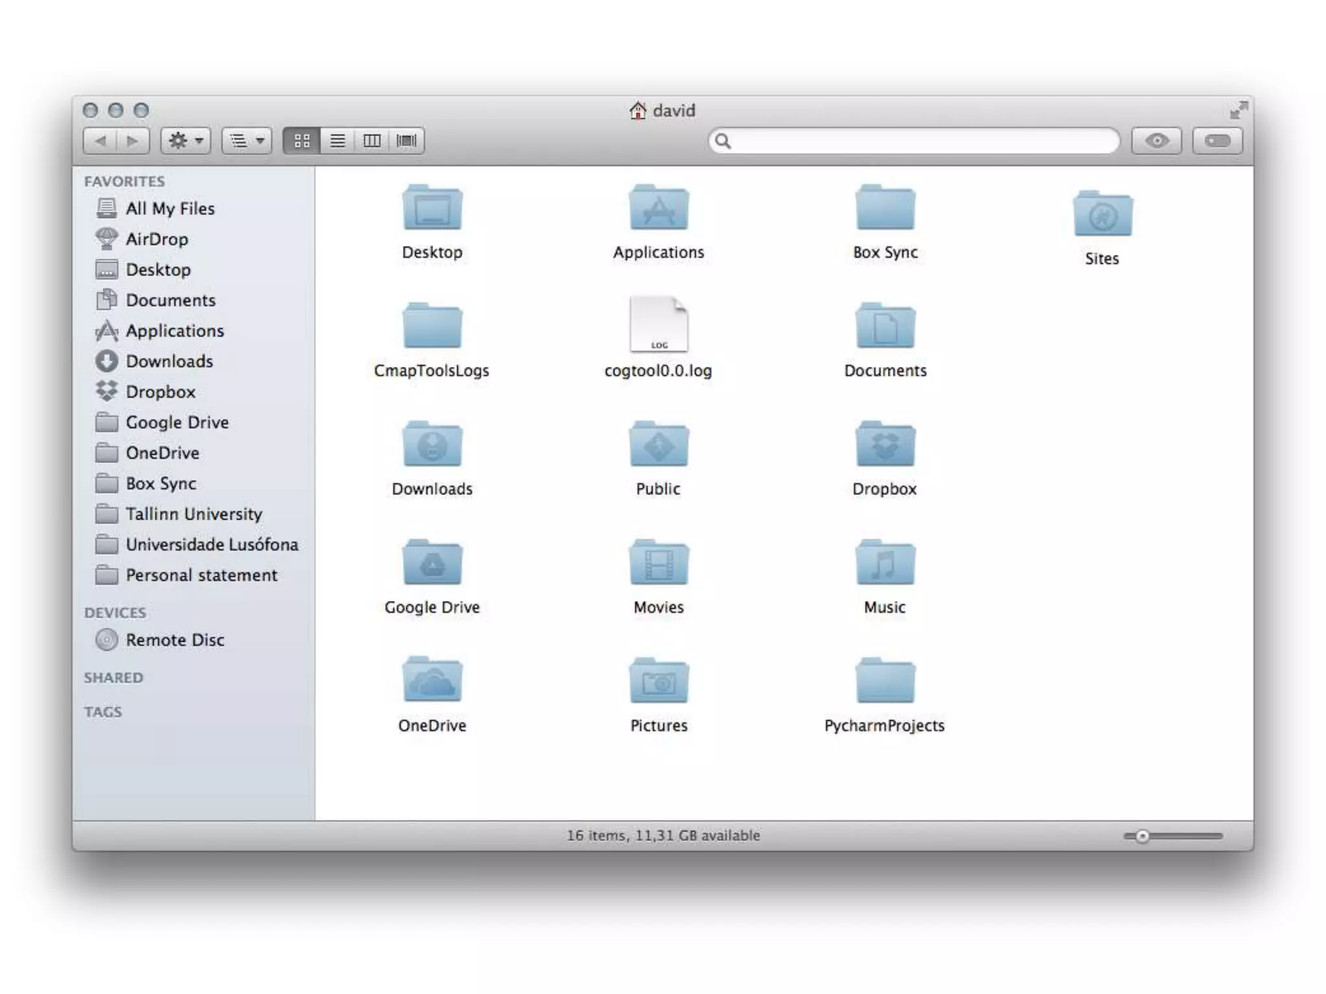Select the Remote Disc device
The image size is (1326, 994).
point(175,640)
